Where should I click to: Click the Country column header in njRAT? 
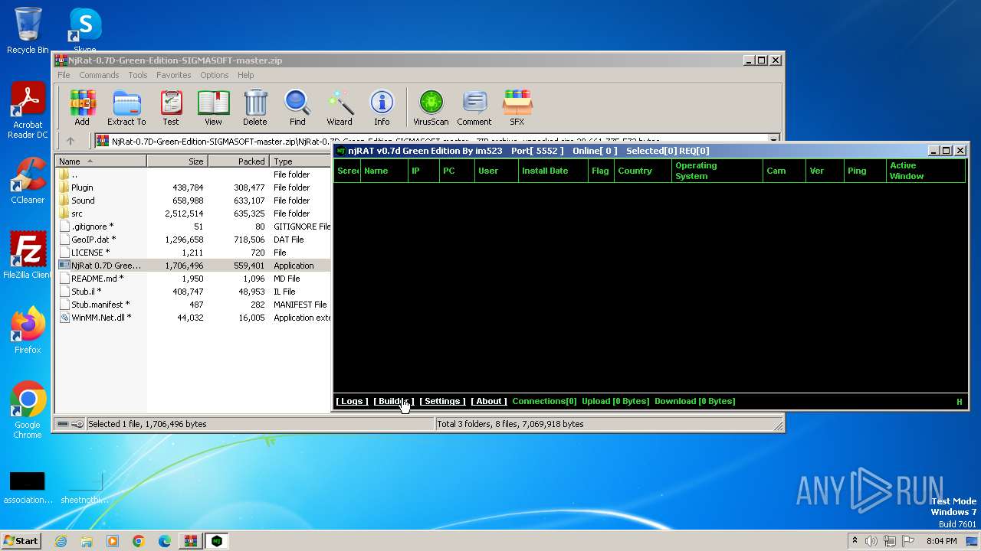pyautogui.click(x=642, y=171)
